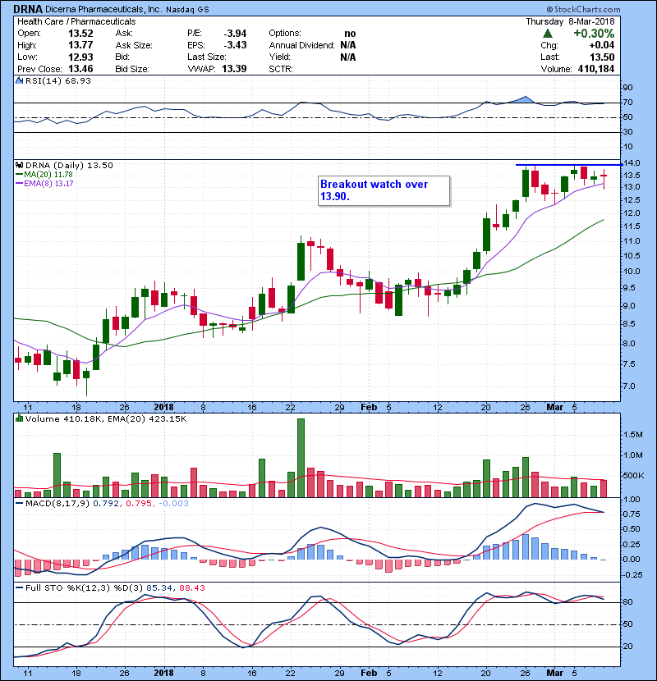Click the 1.5M label on the volume axis
The width and height of the screenshot is (657, 681).
coord(633,435)
